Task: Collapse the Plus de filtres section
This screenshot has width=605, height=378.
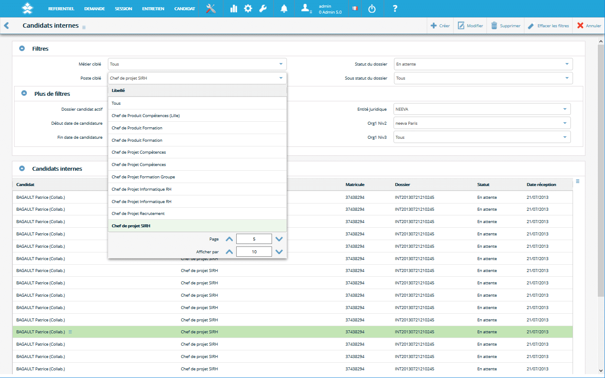Action: pos(24,93)
